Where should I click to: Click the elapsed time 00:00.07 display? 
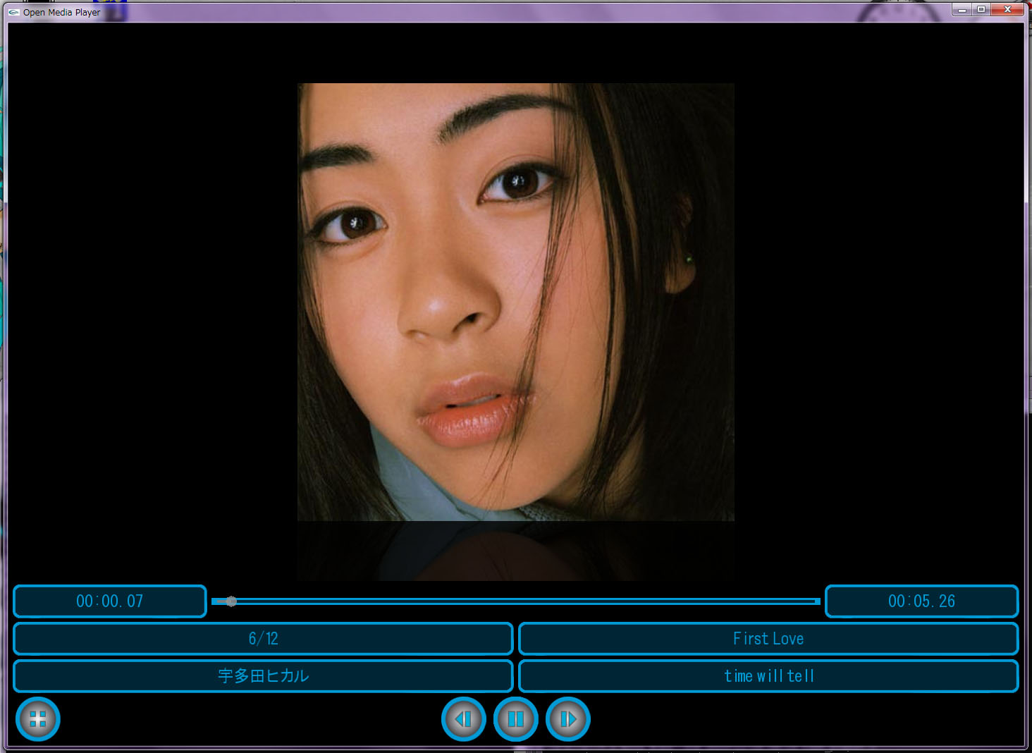click(110, 601)
